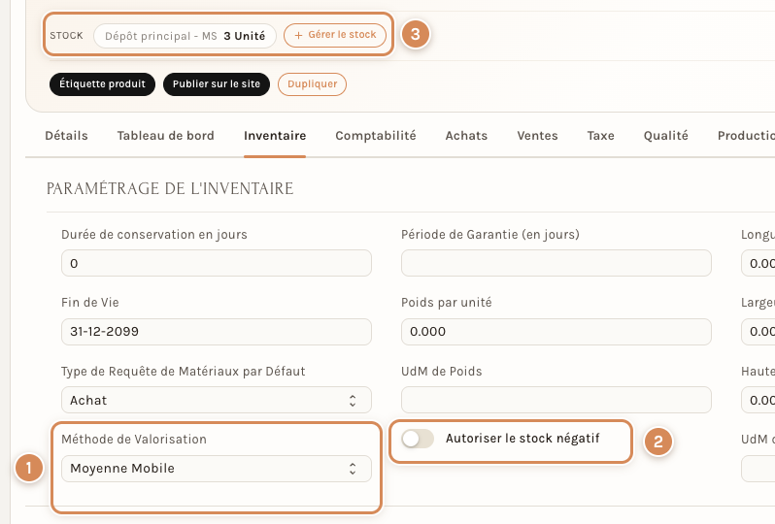
Task: Click the UdM de Poids field
Action: coord(556,400)
